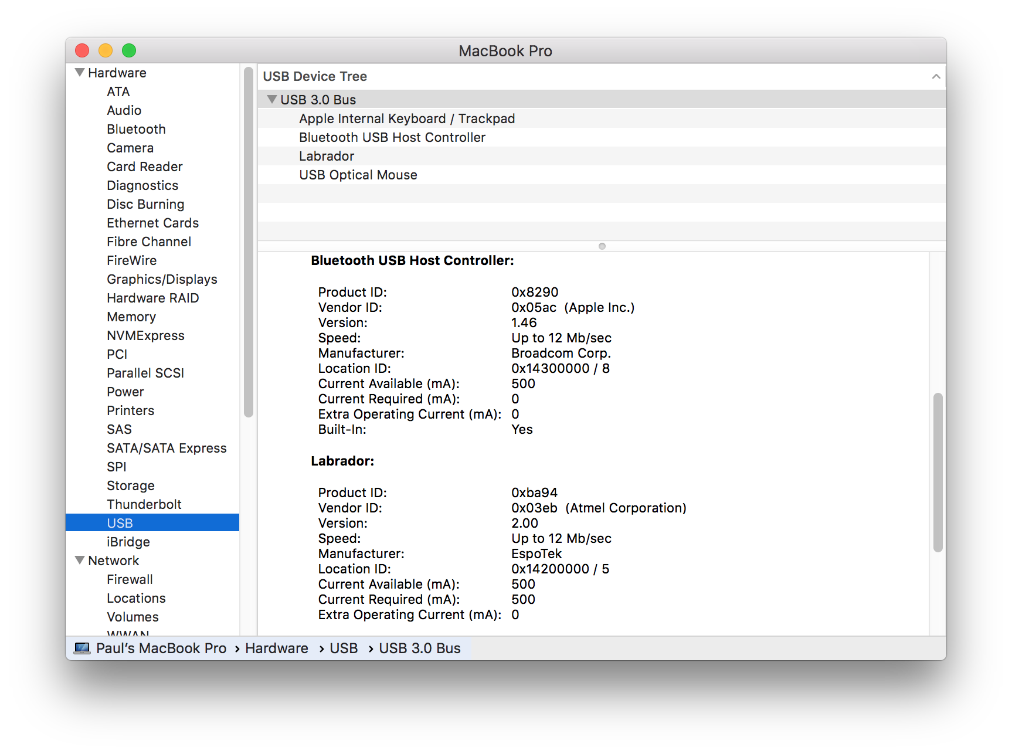Select Audio in the sidebar
The image size is (1012, 754).
[x=124, y=111]
